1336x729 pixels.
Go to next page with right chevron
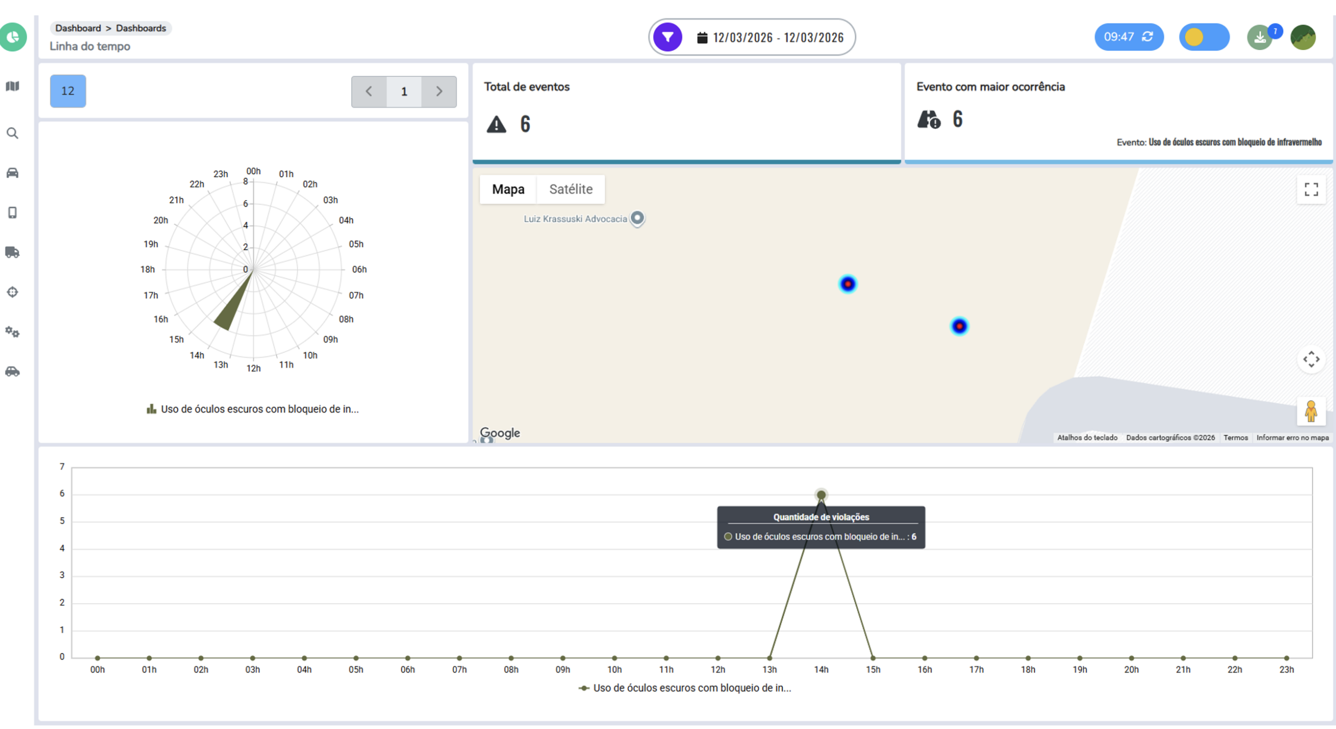[439, 92]
